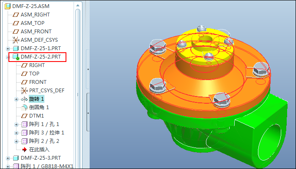Select the DTM1 label
Image resolution: width=296 pixels, height=169 pixels.
click(x=36, y=116)
